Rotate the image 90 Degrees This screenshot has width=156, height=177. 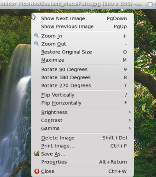[82, 70]
